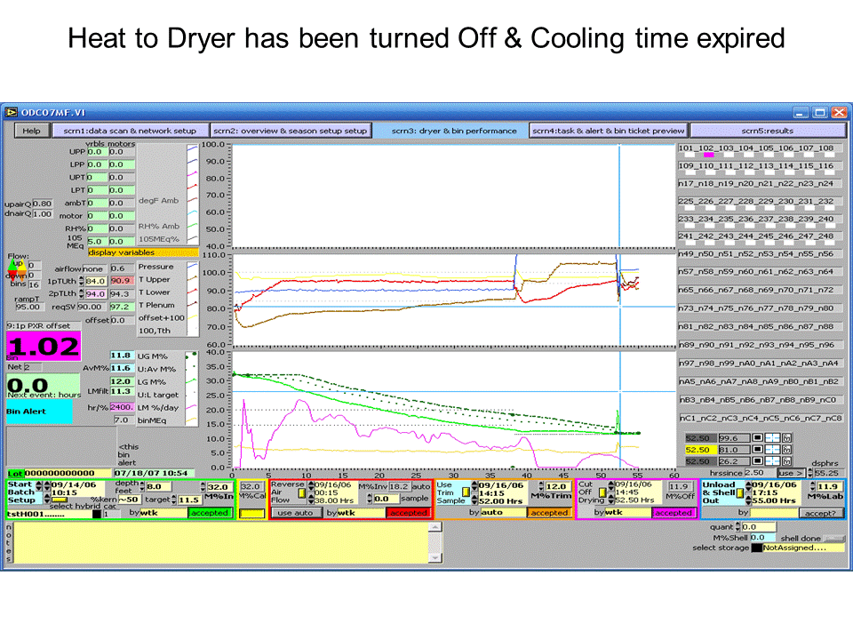Step the quant 0.0 spinner
Image resolution: width=853 pixels, height=640 pixels.
(737, 527)
